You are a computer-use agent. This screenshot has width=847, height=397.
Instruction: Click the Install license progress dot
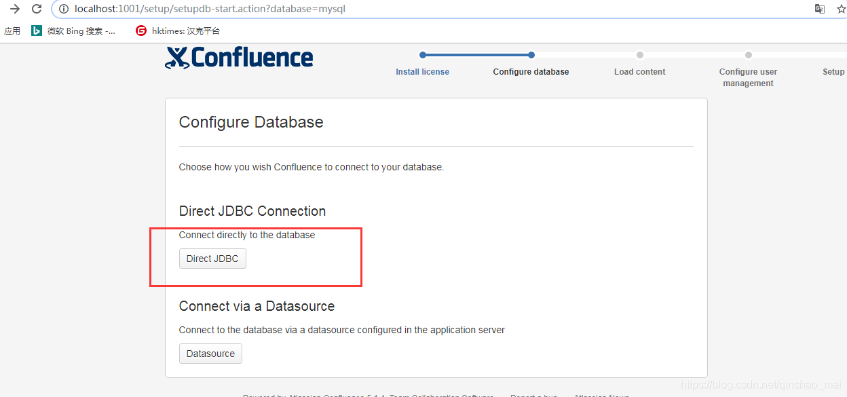(423, 55)
